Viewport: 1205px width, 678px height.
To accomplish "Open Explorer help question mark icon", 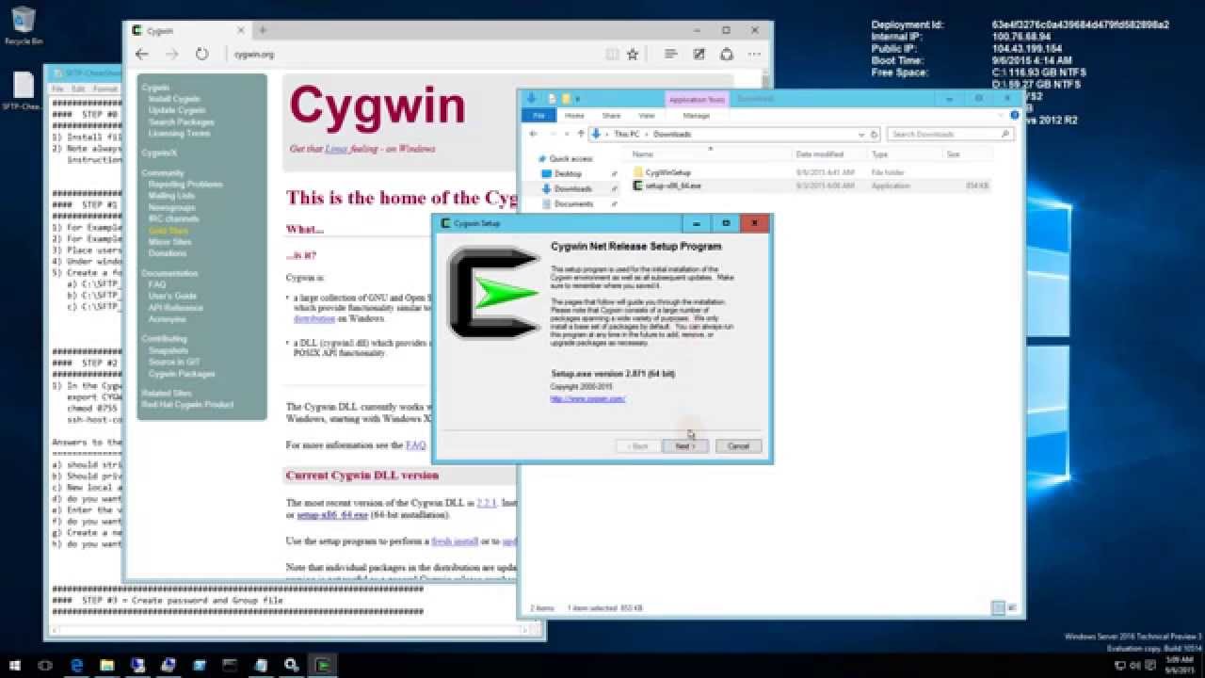I will point(1015,115).
